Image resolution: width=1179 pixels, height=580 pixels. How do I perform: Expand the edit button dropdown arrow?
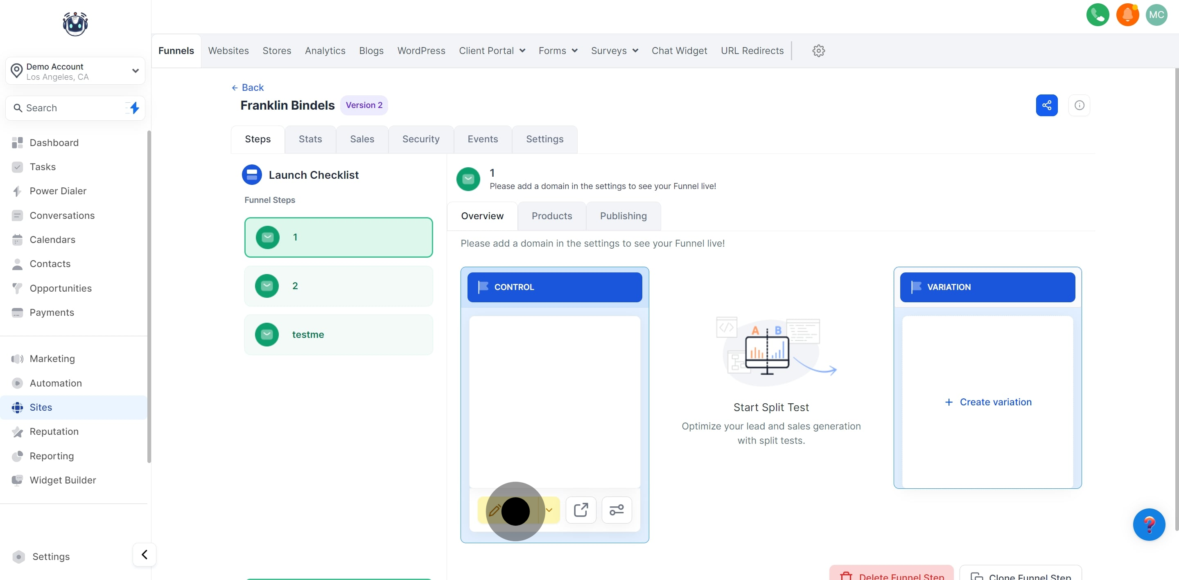(550, 510)
